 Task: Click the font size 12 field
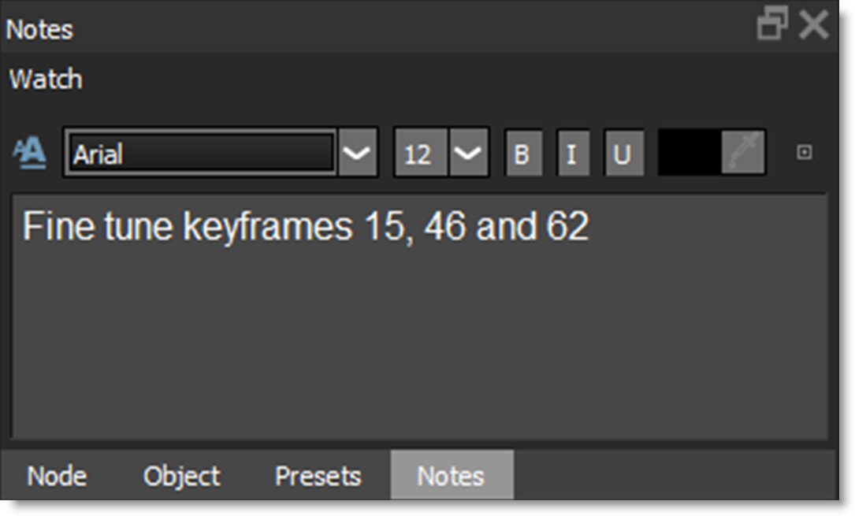pos(420,153)
